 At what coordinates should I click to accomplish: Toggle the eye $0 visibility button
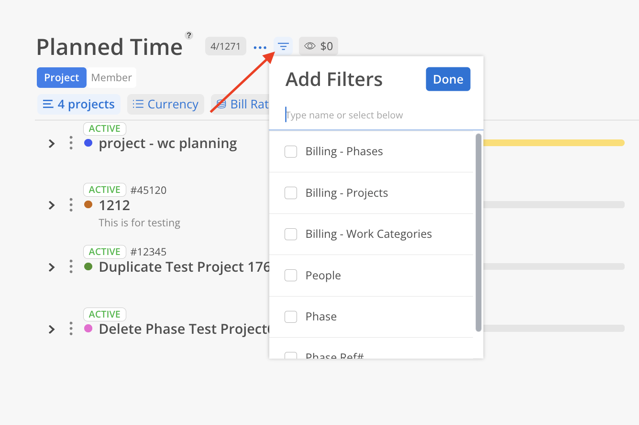tap(319, 46)
